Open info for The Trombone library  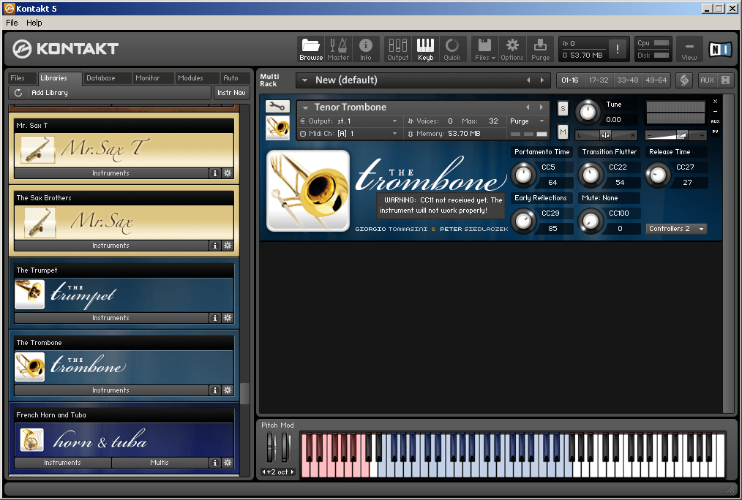pyautogui.click(x=215, y=390)
